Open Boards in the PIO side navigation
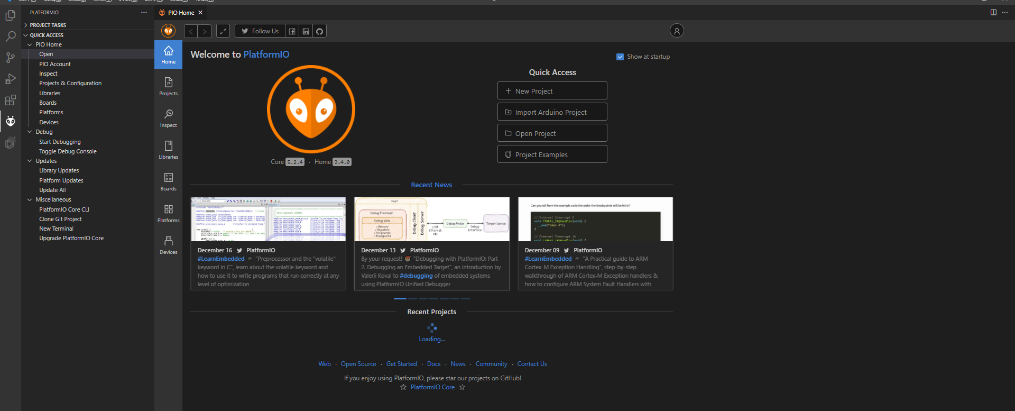1015x411 pixels. [x=168, y=181]
